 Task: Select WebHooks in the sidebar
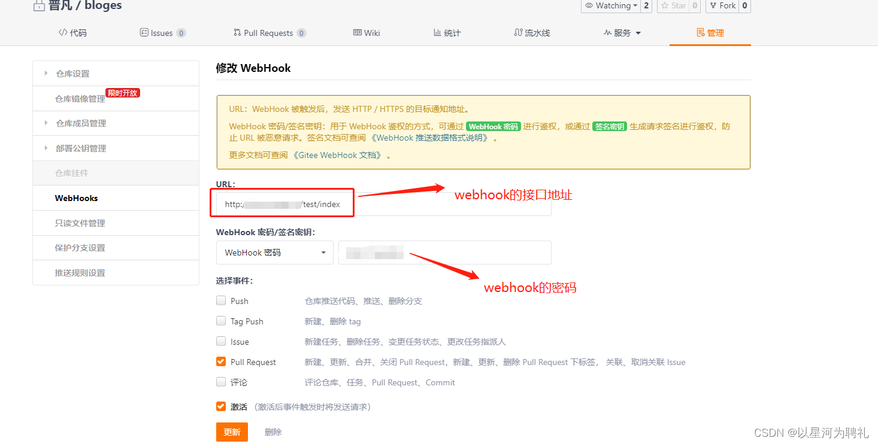[75, 197]
